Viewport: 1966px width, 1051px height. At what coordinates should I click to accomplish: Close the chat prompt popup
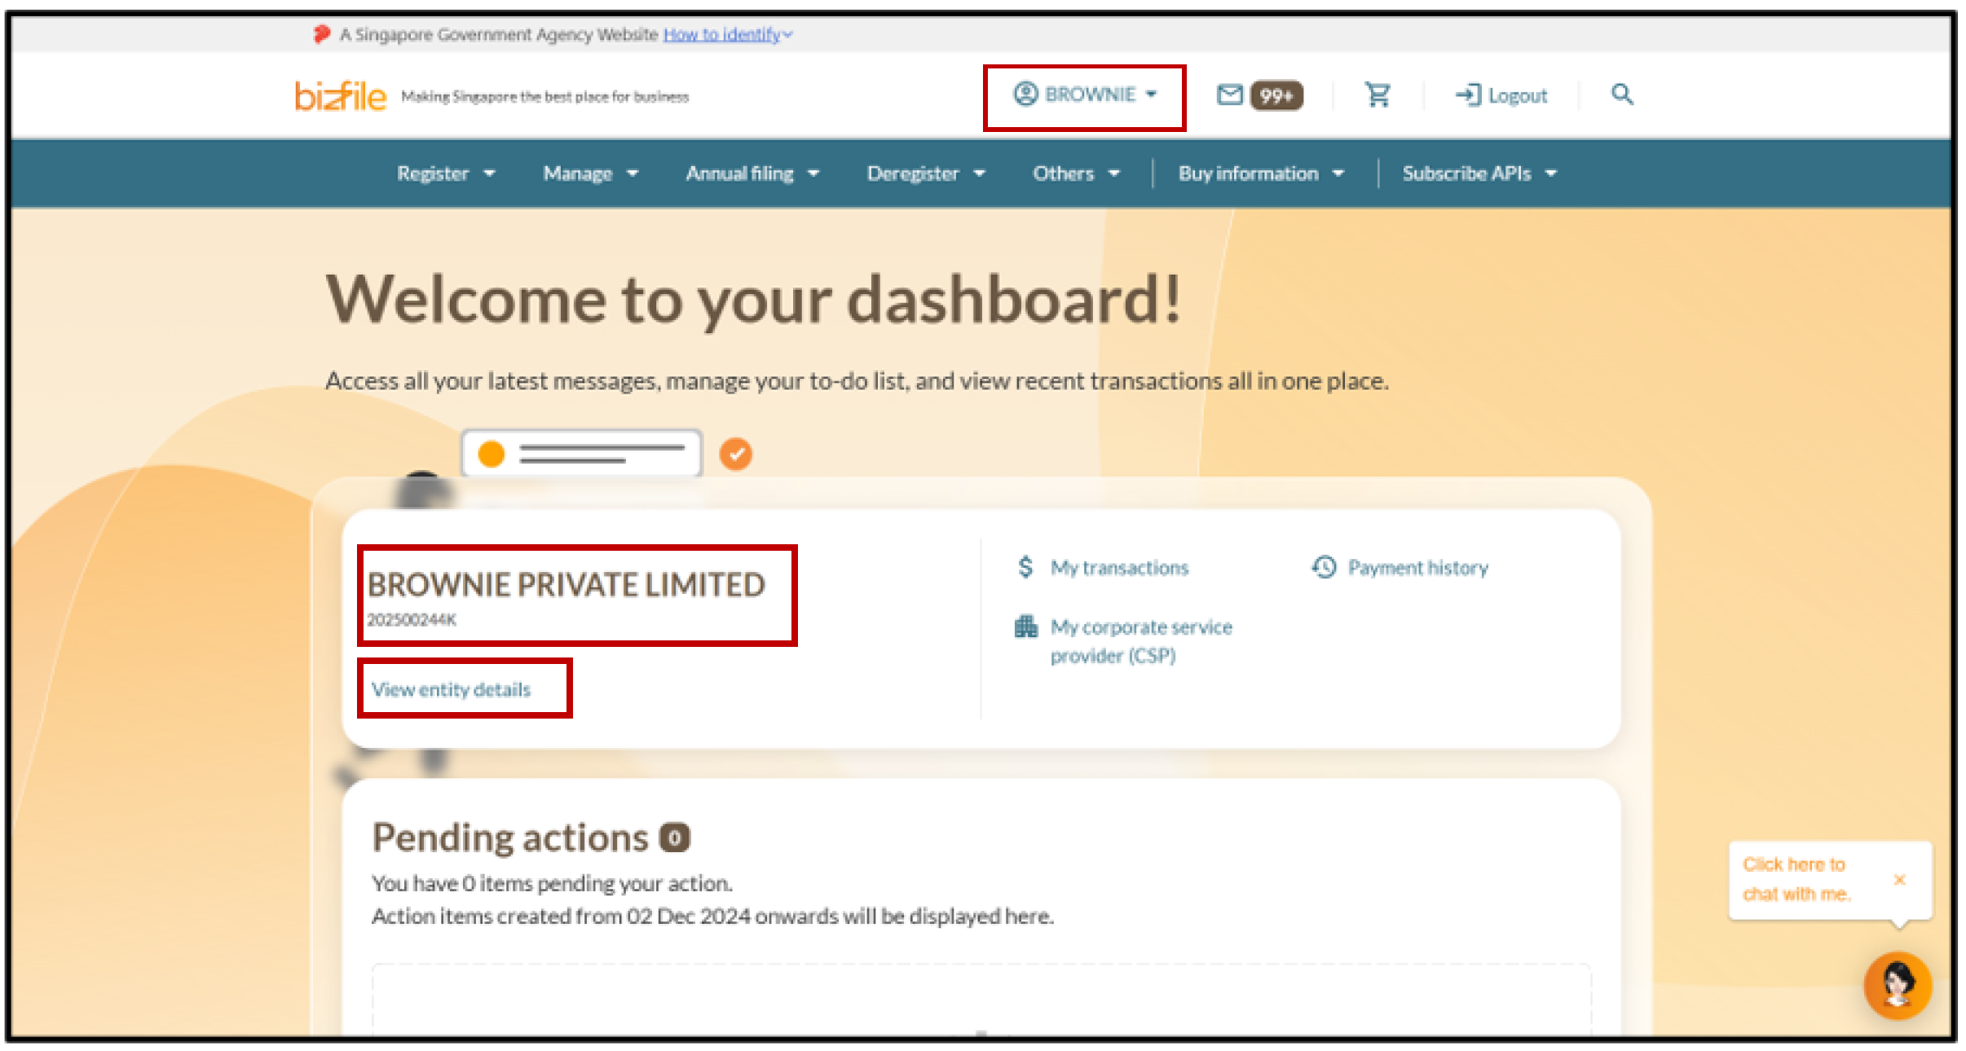tap(1899, 879)
